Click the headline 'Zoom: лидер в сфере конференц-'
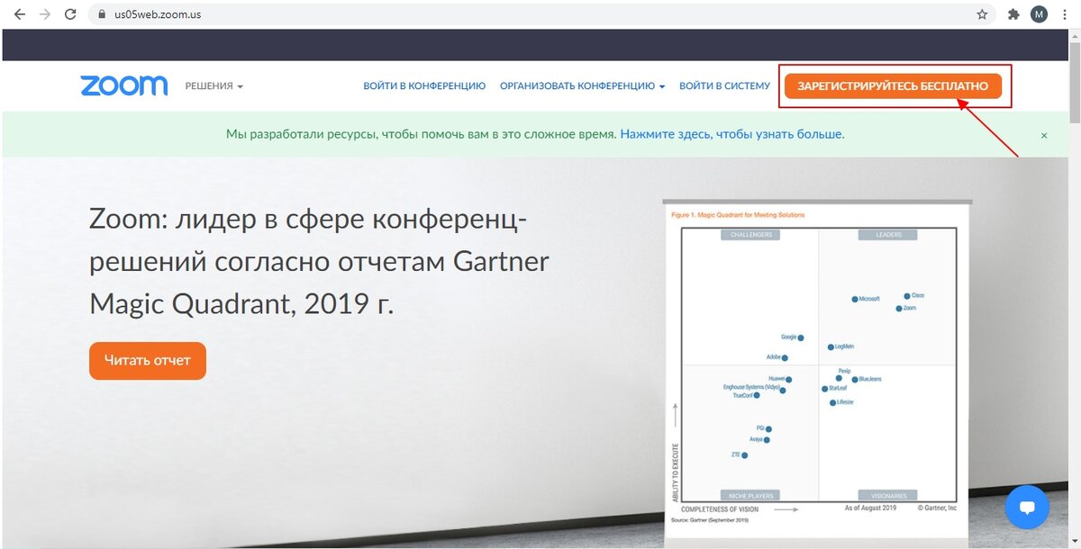This screenshot has width=1081, height=549. (309, 219)
